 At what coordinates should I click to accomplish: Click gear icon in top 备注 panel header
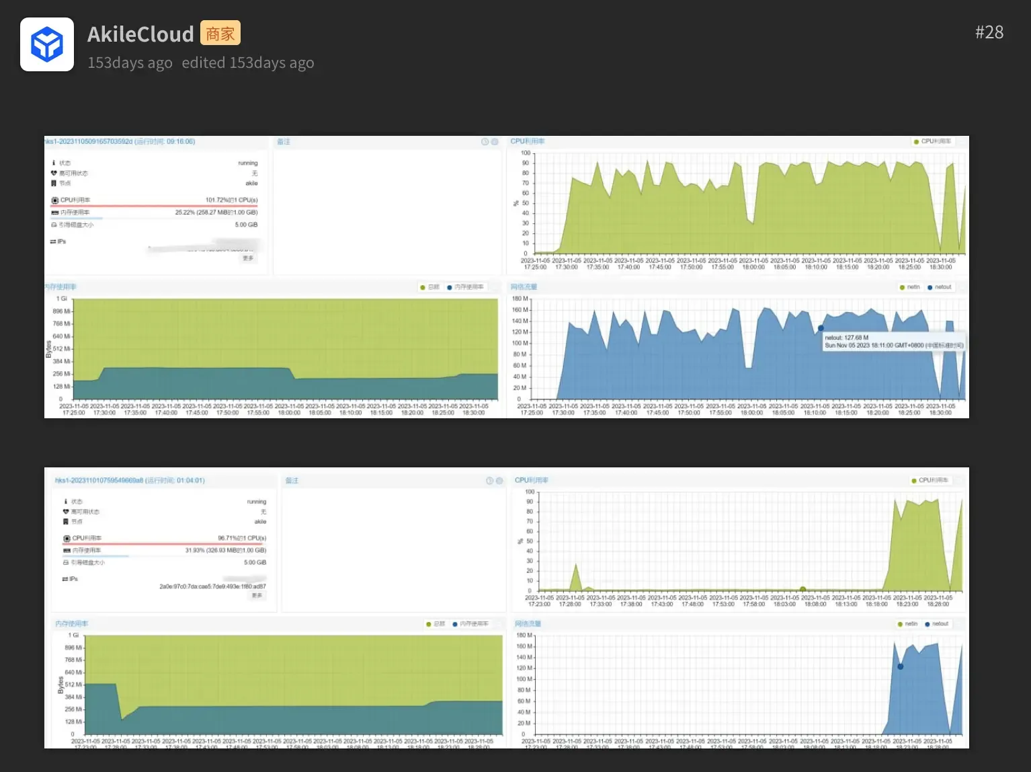(495, 142)
